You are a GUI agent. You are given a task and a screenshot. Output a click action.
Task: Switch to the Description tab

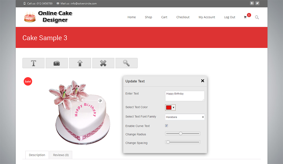point(37,155)
